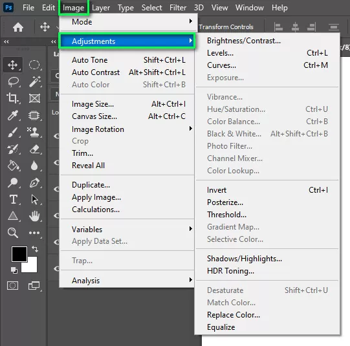Choose Invert adjustment
The width and height of the screenshot is (350, 346).
[x=267, y=190]
